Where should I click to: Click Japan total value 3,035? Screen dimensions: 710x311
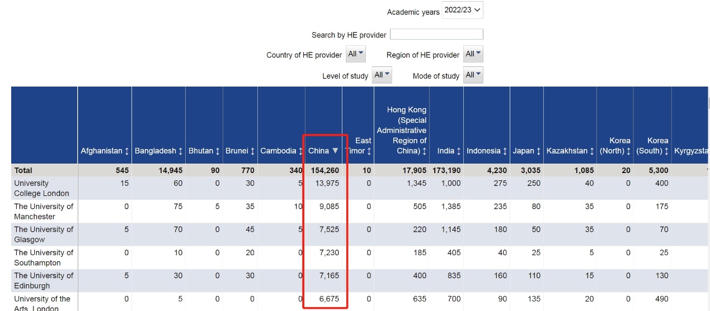pos(531,170)
